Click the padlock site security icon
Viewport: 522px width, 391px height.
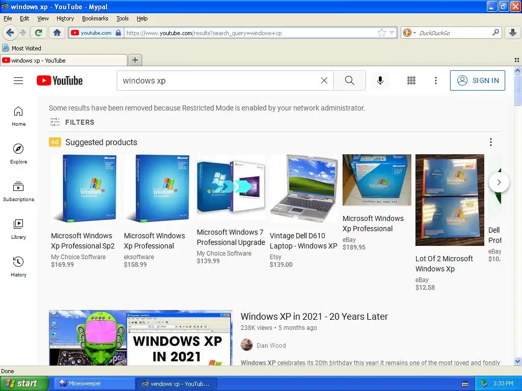[118, 33]
